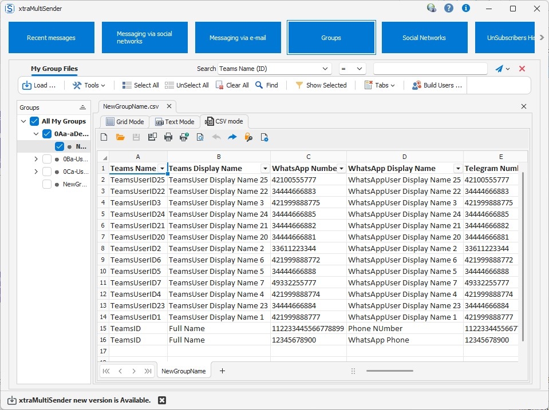Click the blue Redo arrow icon

(232, 137)
